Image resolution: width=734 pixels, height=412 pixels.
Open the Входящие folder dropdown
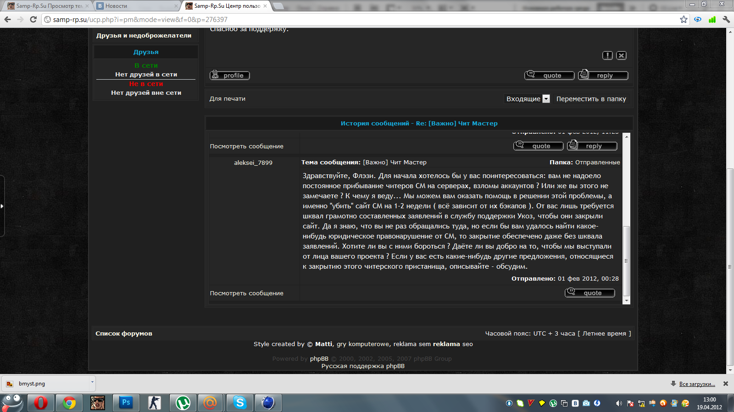pyautogui.click(x=546, y=99)
